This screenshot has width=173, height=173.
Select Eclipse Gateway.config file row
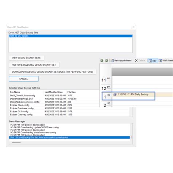coord(69,115)
